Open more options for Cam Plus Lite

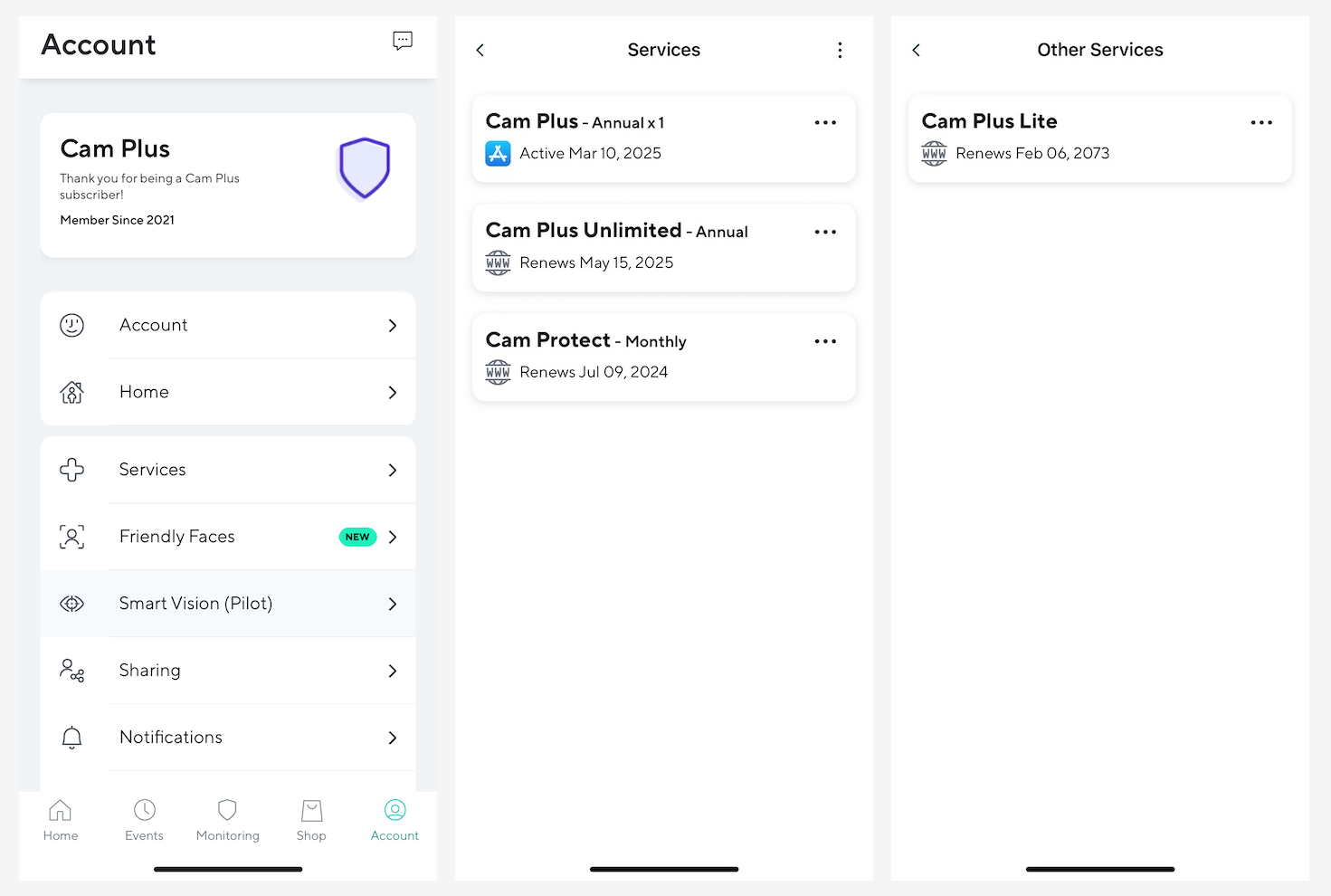[x=1261, y=122]
